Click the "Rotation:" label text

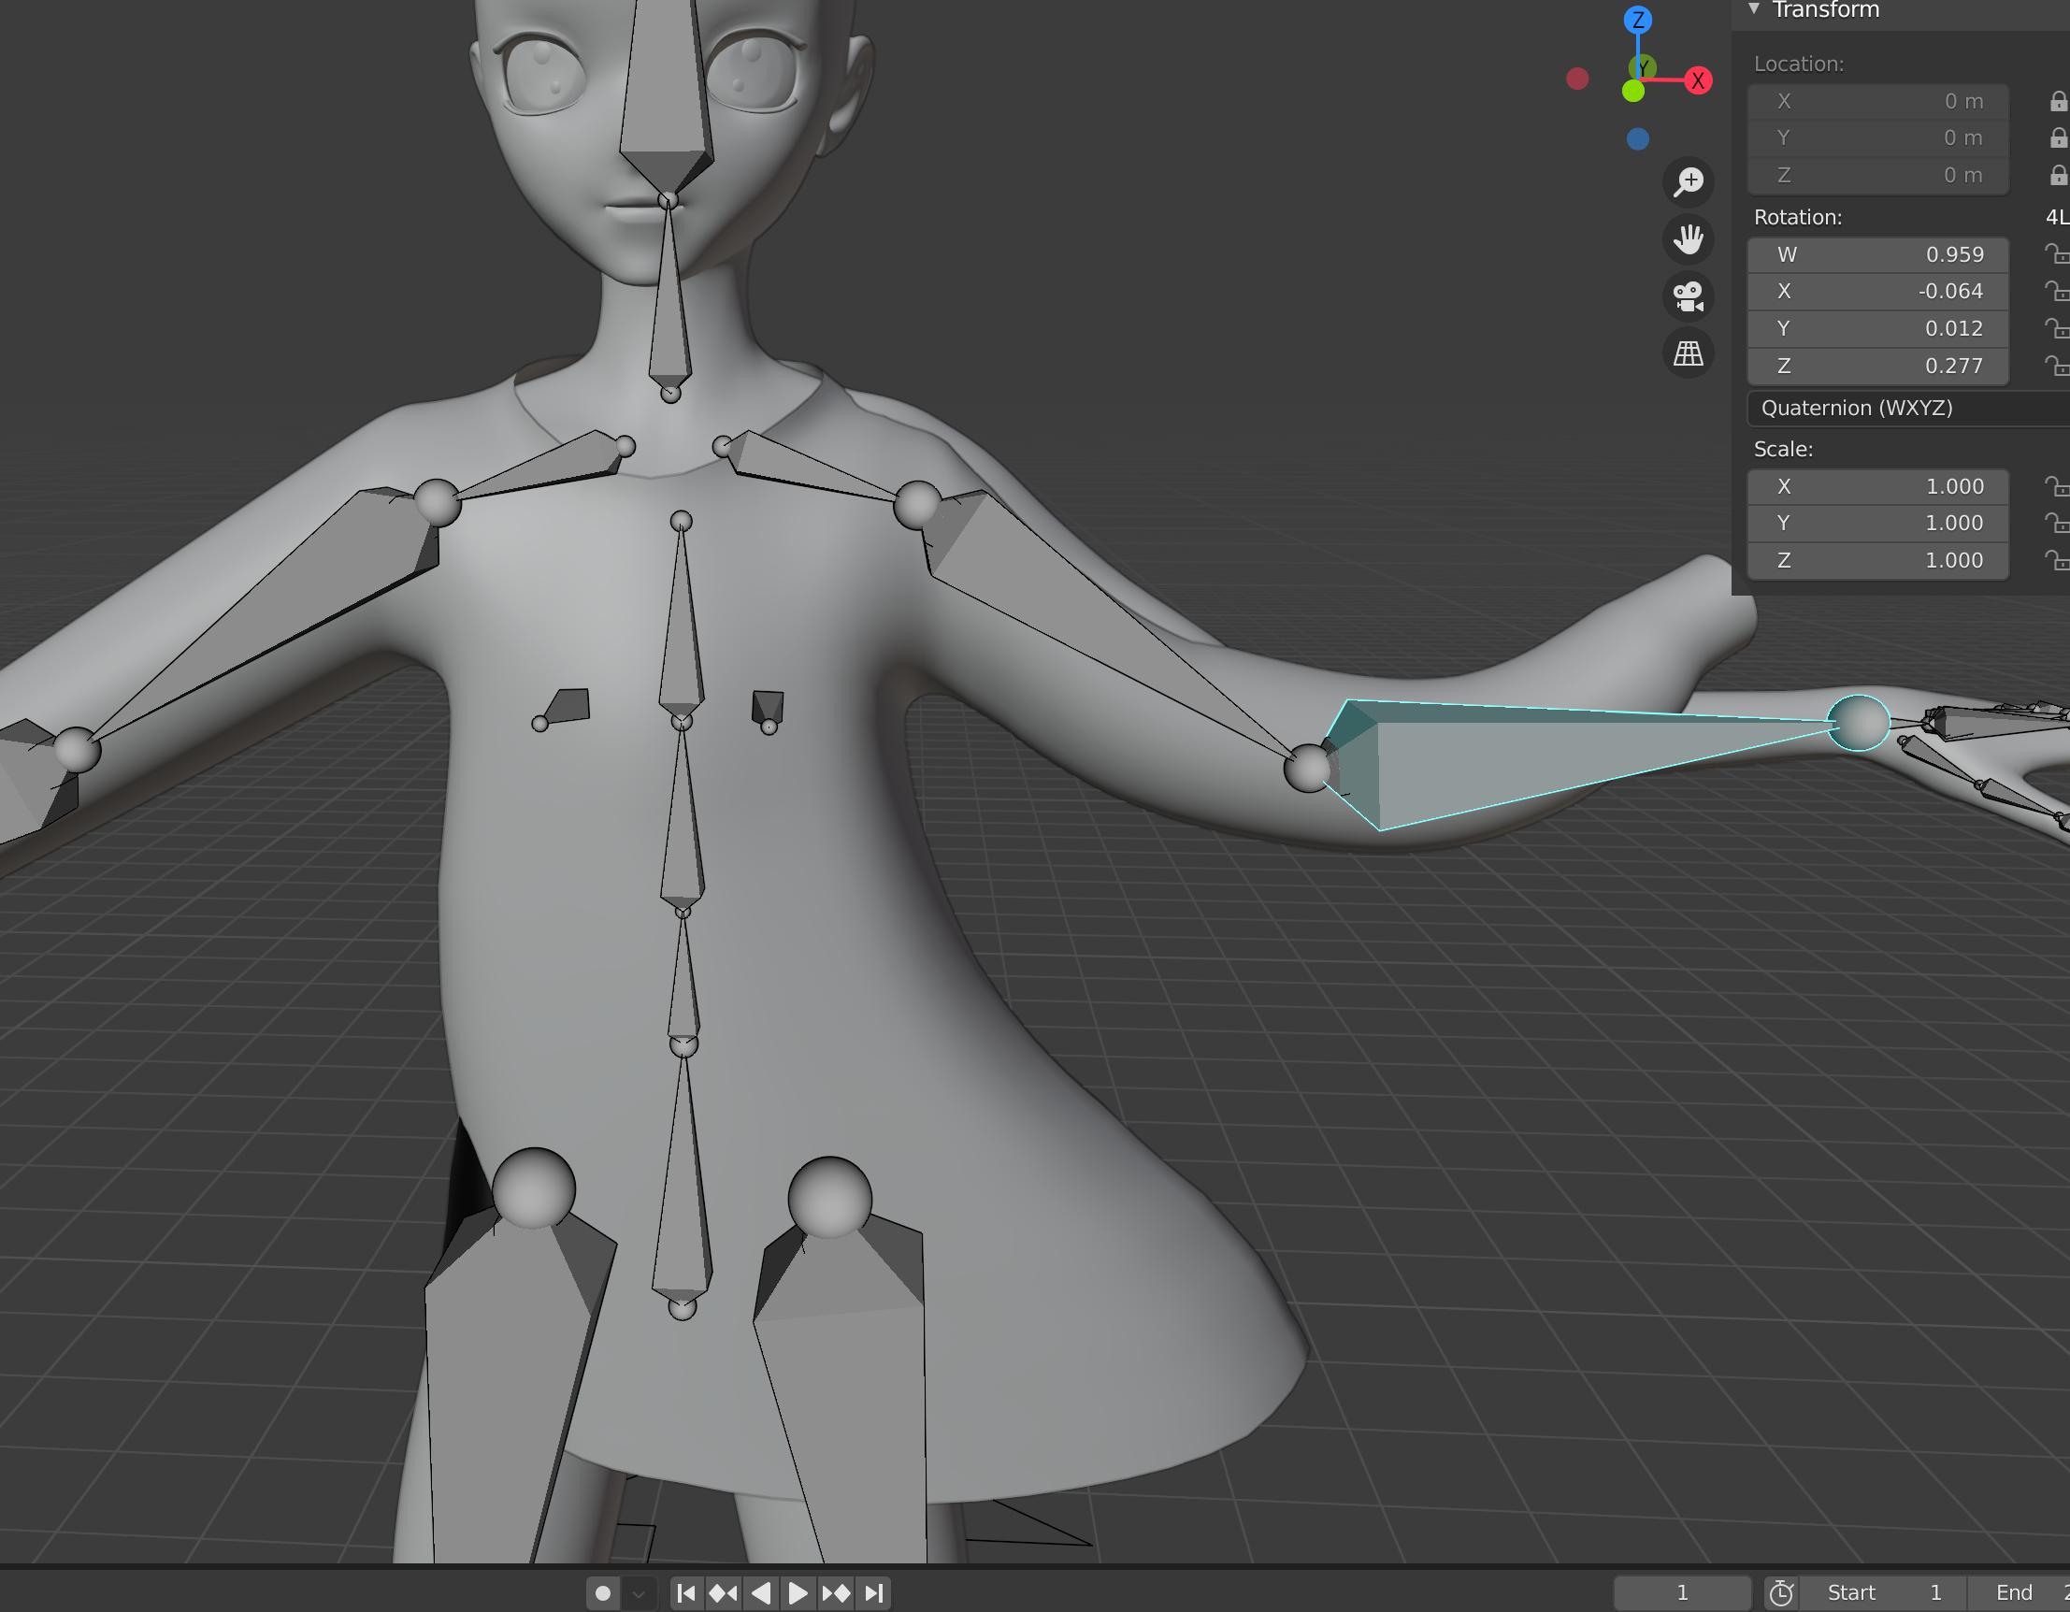[1798, 217]
